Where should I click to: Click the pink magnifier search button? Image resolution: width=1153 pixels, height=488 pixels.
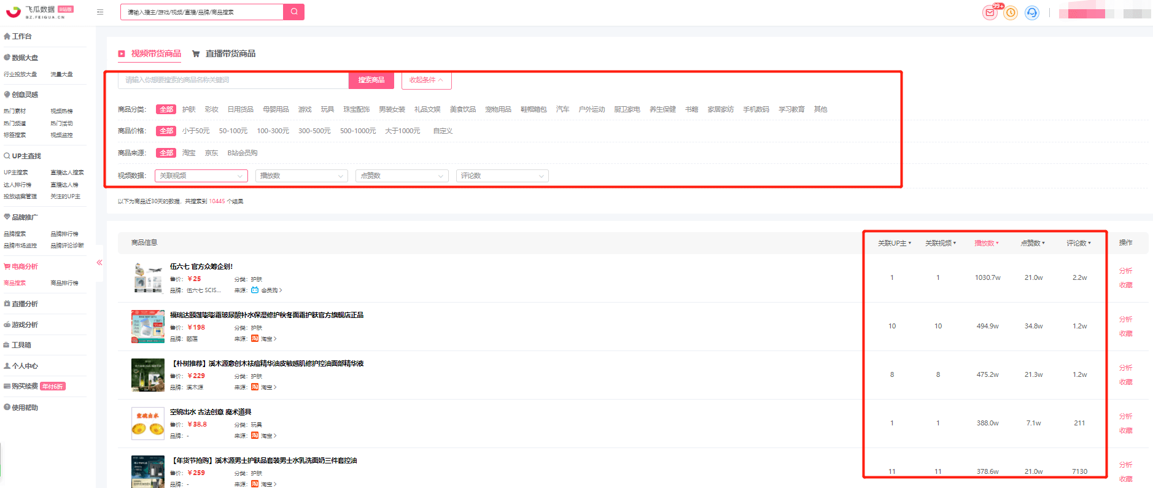(294, 12)
